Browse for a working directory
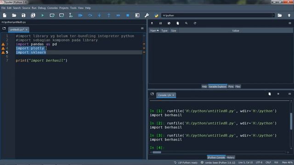The image size is (294, 165). pyautogui.click(x=280, y=15)
